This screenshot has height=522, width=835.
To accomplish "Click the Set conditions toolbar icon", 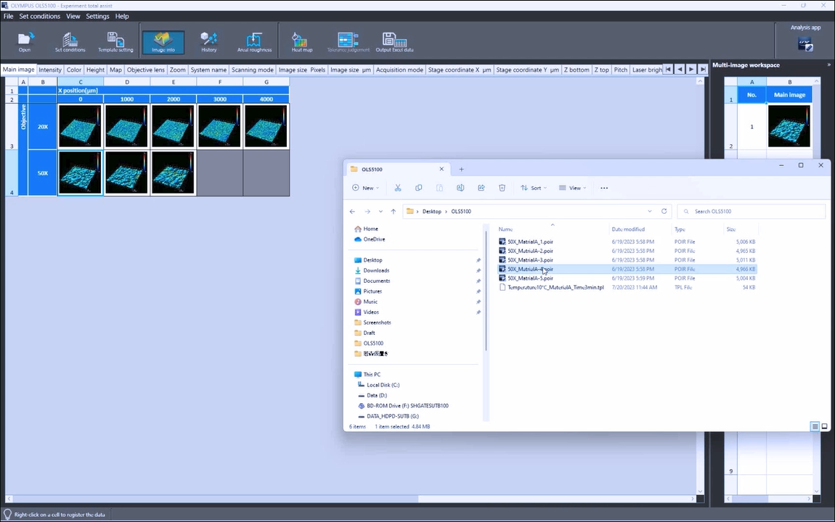I will (70, 42).
